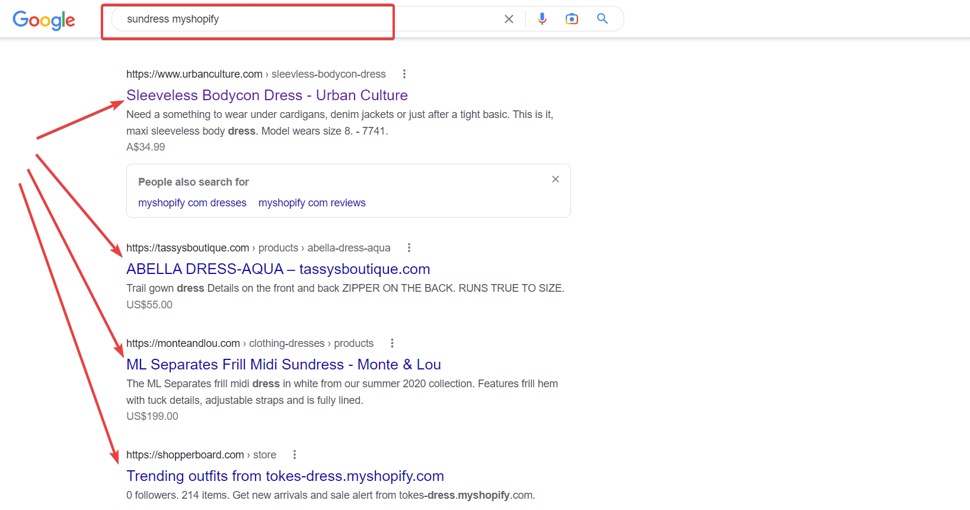The image size is (970, 510).
Task: Click the tassysboutique.com URL breadcrumb
Action: [188, 248]
